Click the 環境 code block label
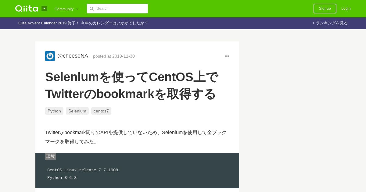Image resolution: width=366 pixels, height=192 pixels. pyautogui.click(x=51, y=156)
